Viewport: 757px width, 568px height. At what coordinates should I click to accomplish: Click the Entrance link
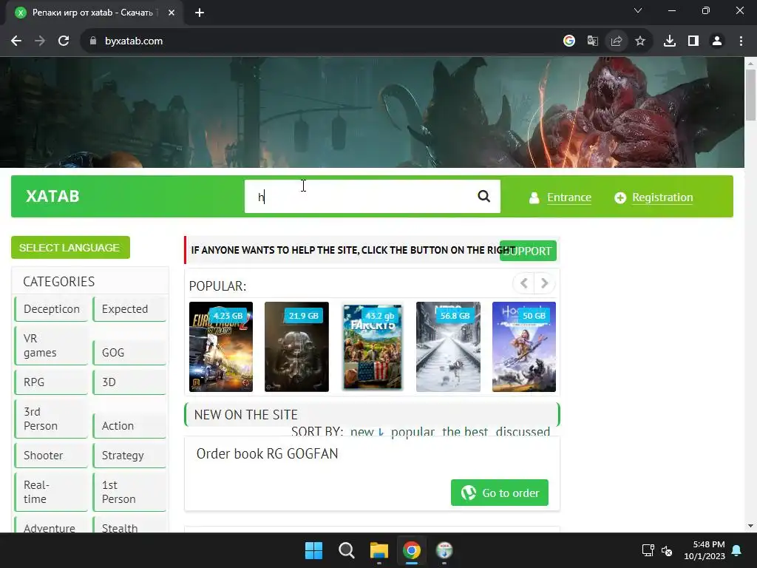pos(569,197)
